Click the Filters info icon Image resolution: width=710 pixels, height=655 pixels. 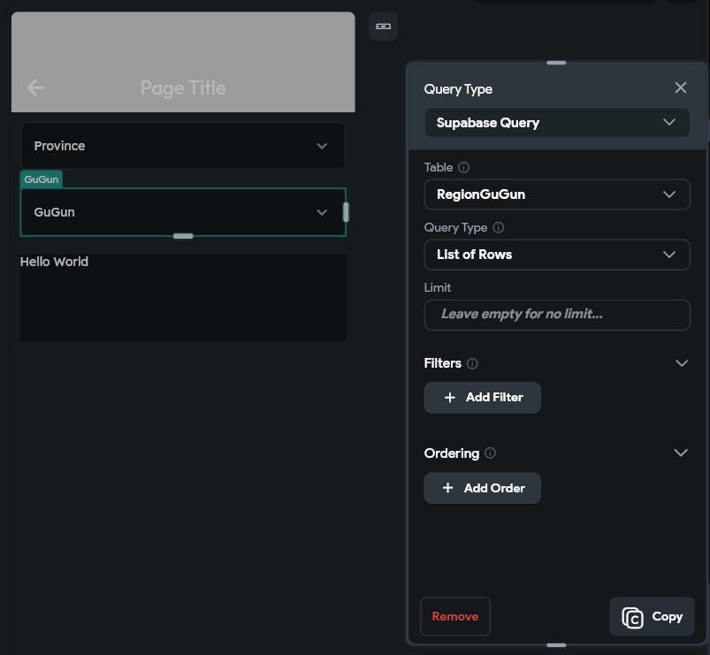coord(472,363)
